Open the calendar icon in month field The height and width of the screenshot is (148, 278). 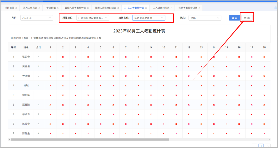[50, 18]
